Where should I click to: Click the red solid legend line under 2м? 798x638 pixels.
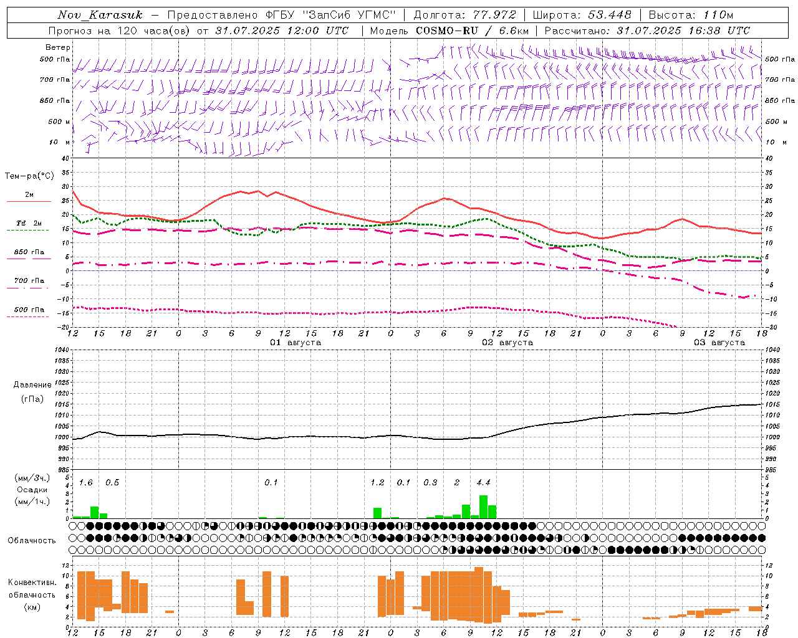tap(29, 201)
